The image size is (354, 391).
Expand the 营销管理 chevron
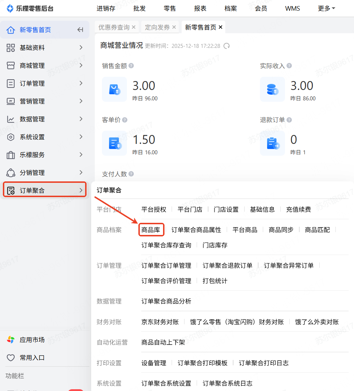[x=81, y=101]
